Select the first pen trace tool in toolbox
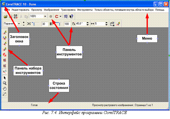The image size is (170, 119). click(x=4, y=32)
